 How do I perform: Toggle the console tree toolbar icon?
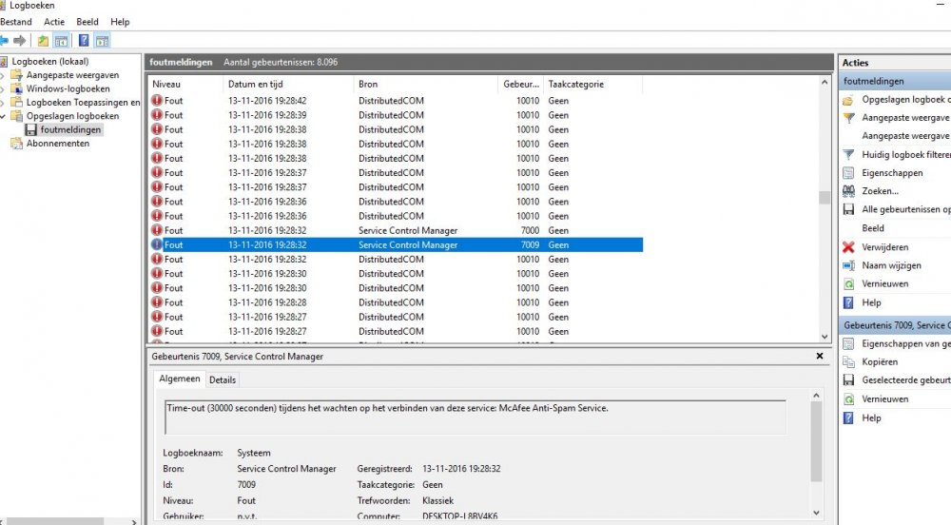tap(61, 41)
